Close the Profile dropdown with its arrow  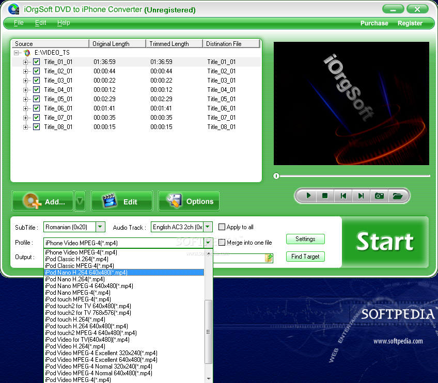(x=208, y=243)
